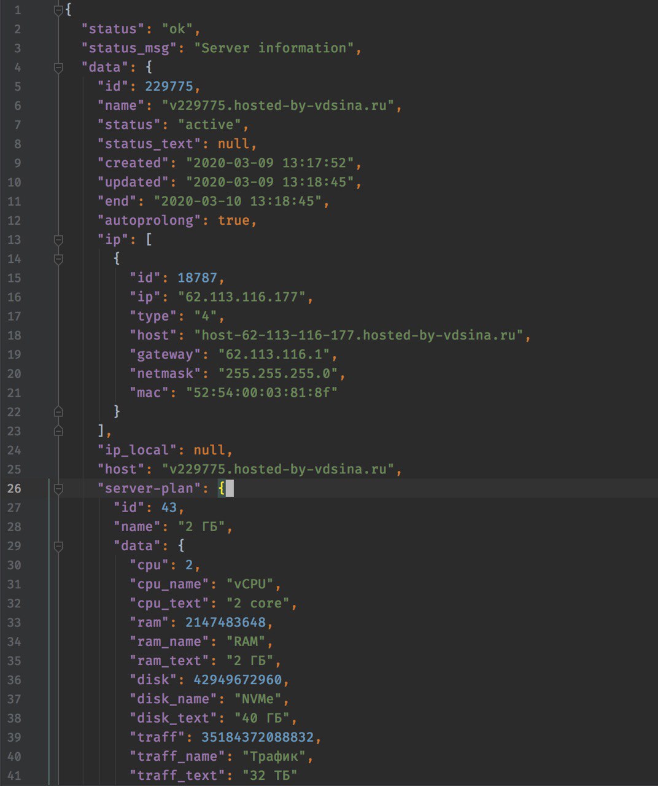
Task: Click the ram value 2147483648
Action: point(225,623)
